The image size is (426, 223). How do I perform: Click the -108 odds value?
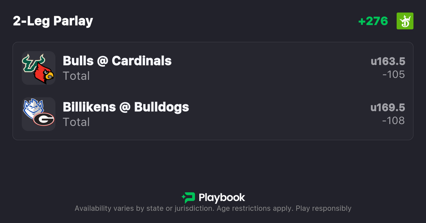(393, 121)
